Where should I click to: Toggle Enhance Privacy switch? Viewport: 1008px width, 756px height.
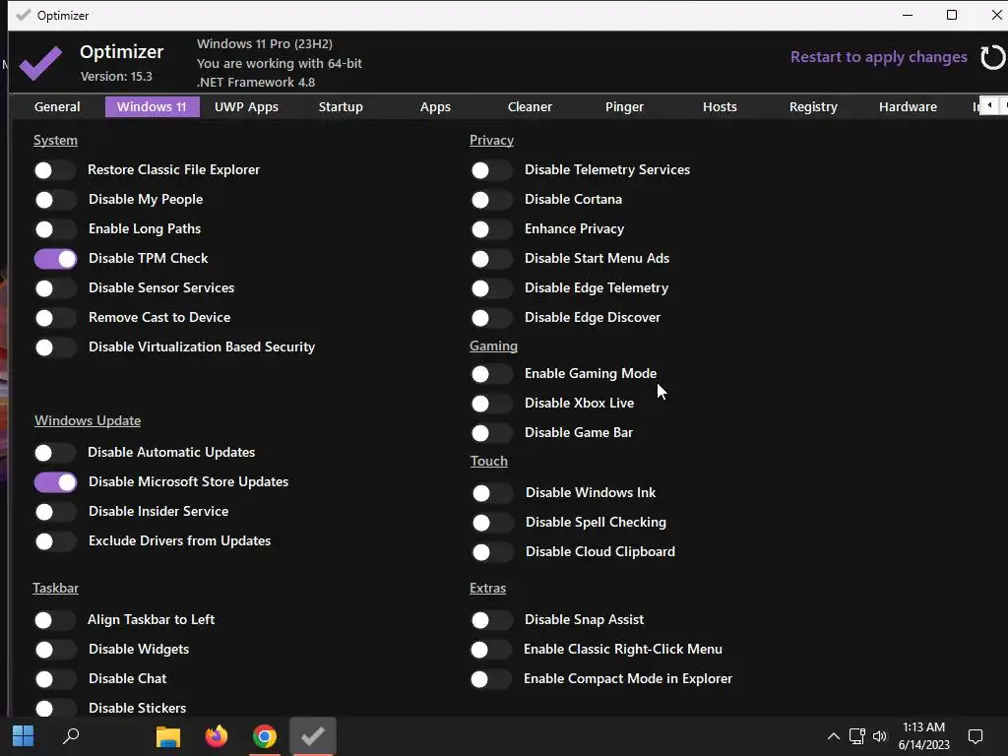point(492,229)
